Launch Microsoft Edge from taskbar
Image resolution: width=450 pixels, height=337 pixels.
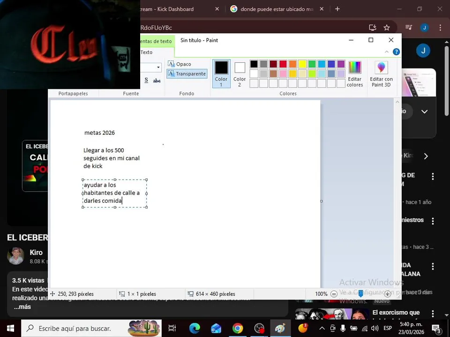tap(194, 329)
